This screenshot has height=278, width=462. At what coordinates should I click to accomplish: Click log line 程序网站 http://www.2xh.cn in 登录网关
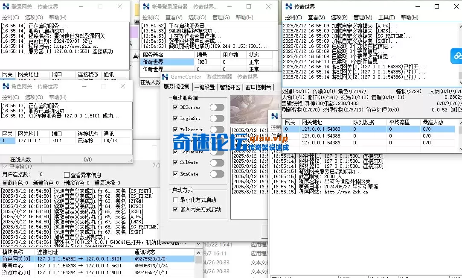point(49,46)
